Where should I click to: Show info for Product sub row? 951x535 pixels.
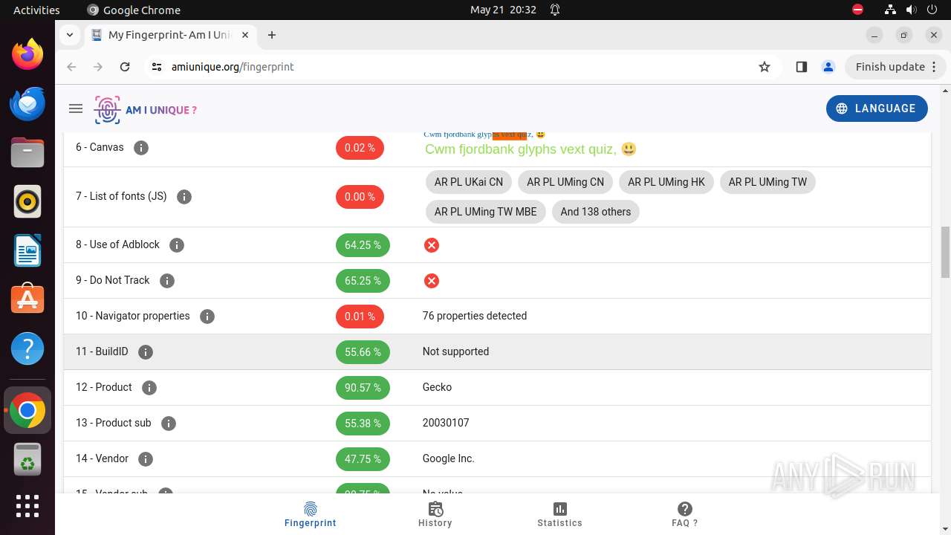(x=168, y=423)
